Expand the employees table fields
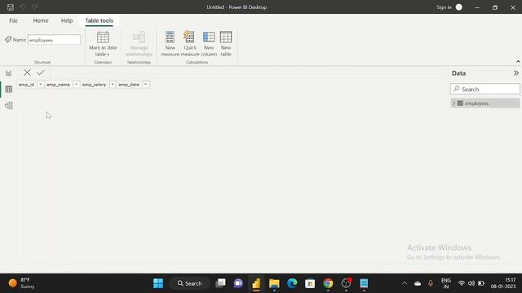522x293 pixels. [x=453, y=103]
